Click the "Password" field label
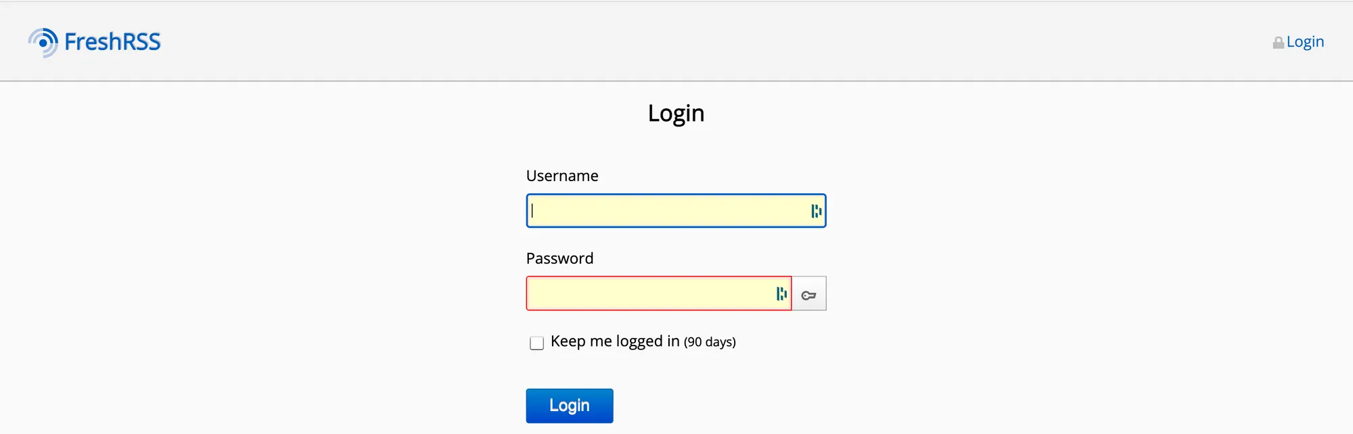Screen dimensions: 1353x434 (559, 258)
